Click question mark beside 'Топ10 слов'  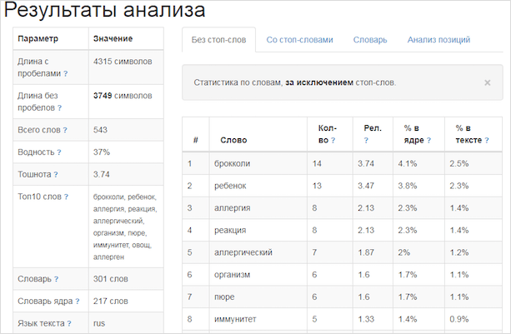click(x=66, y=197)
